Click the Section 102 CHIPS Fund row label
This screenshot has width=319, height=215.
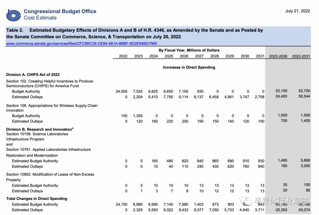pyautogui.click(x=50, y=84)
